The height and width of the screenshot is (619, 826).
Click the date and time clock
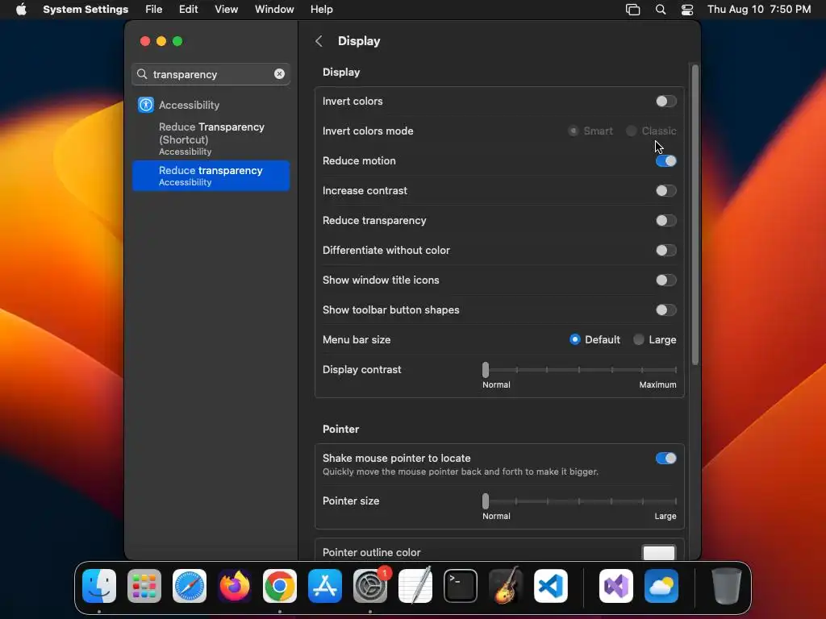(x=758, y=10)
